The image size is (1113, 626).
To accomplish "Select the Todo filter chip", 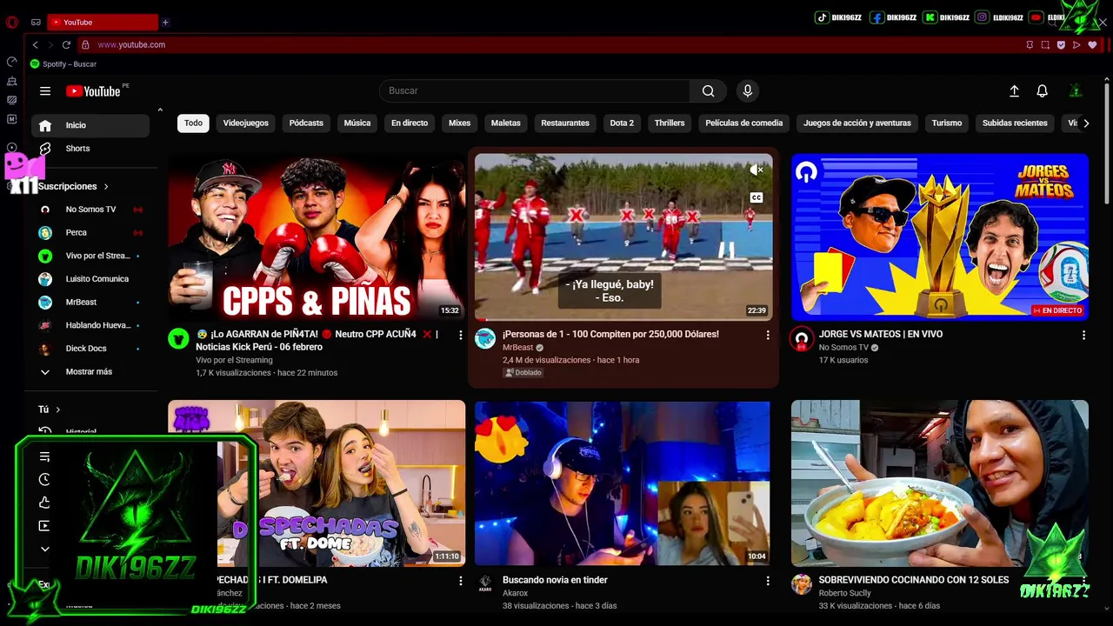I will (x=193, y=123).
